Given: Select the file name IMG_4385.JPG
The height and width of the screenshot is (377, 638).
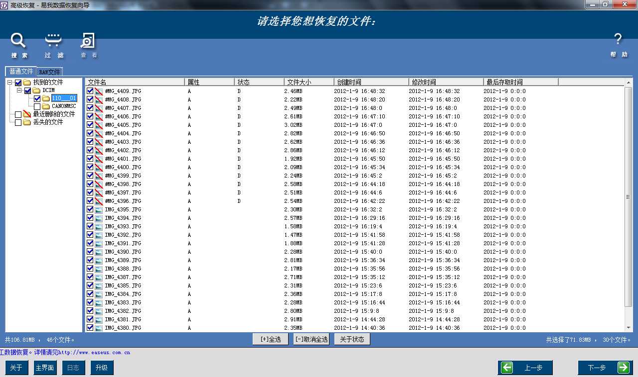Looking at the screenshot, I should coord(123,285).
